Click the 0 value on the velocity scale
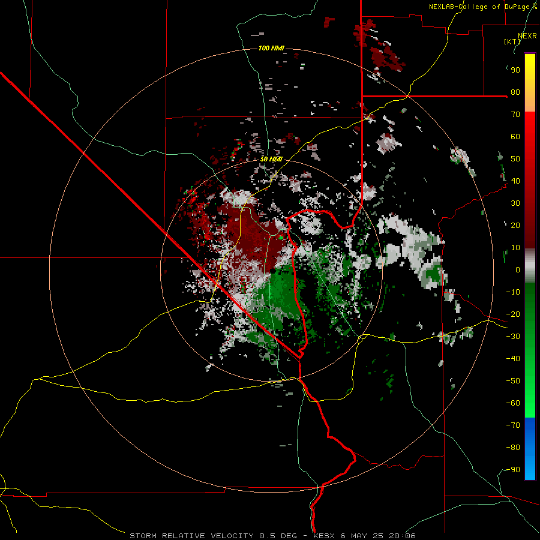 point(518,269)
